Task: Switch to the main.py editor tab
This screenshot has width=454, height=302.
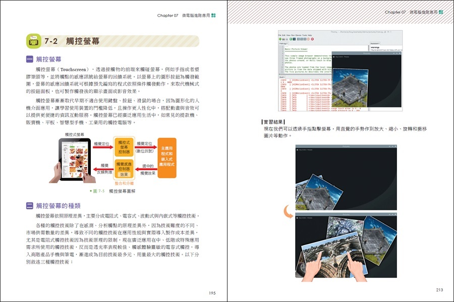Action: coord(282,44)
